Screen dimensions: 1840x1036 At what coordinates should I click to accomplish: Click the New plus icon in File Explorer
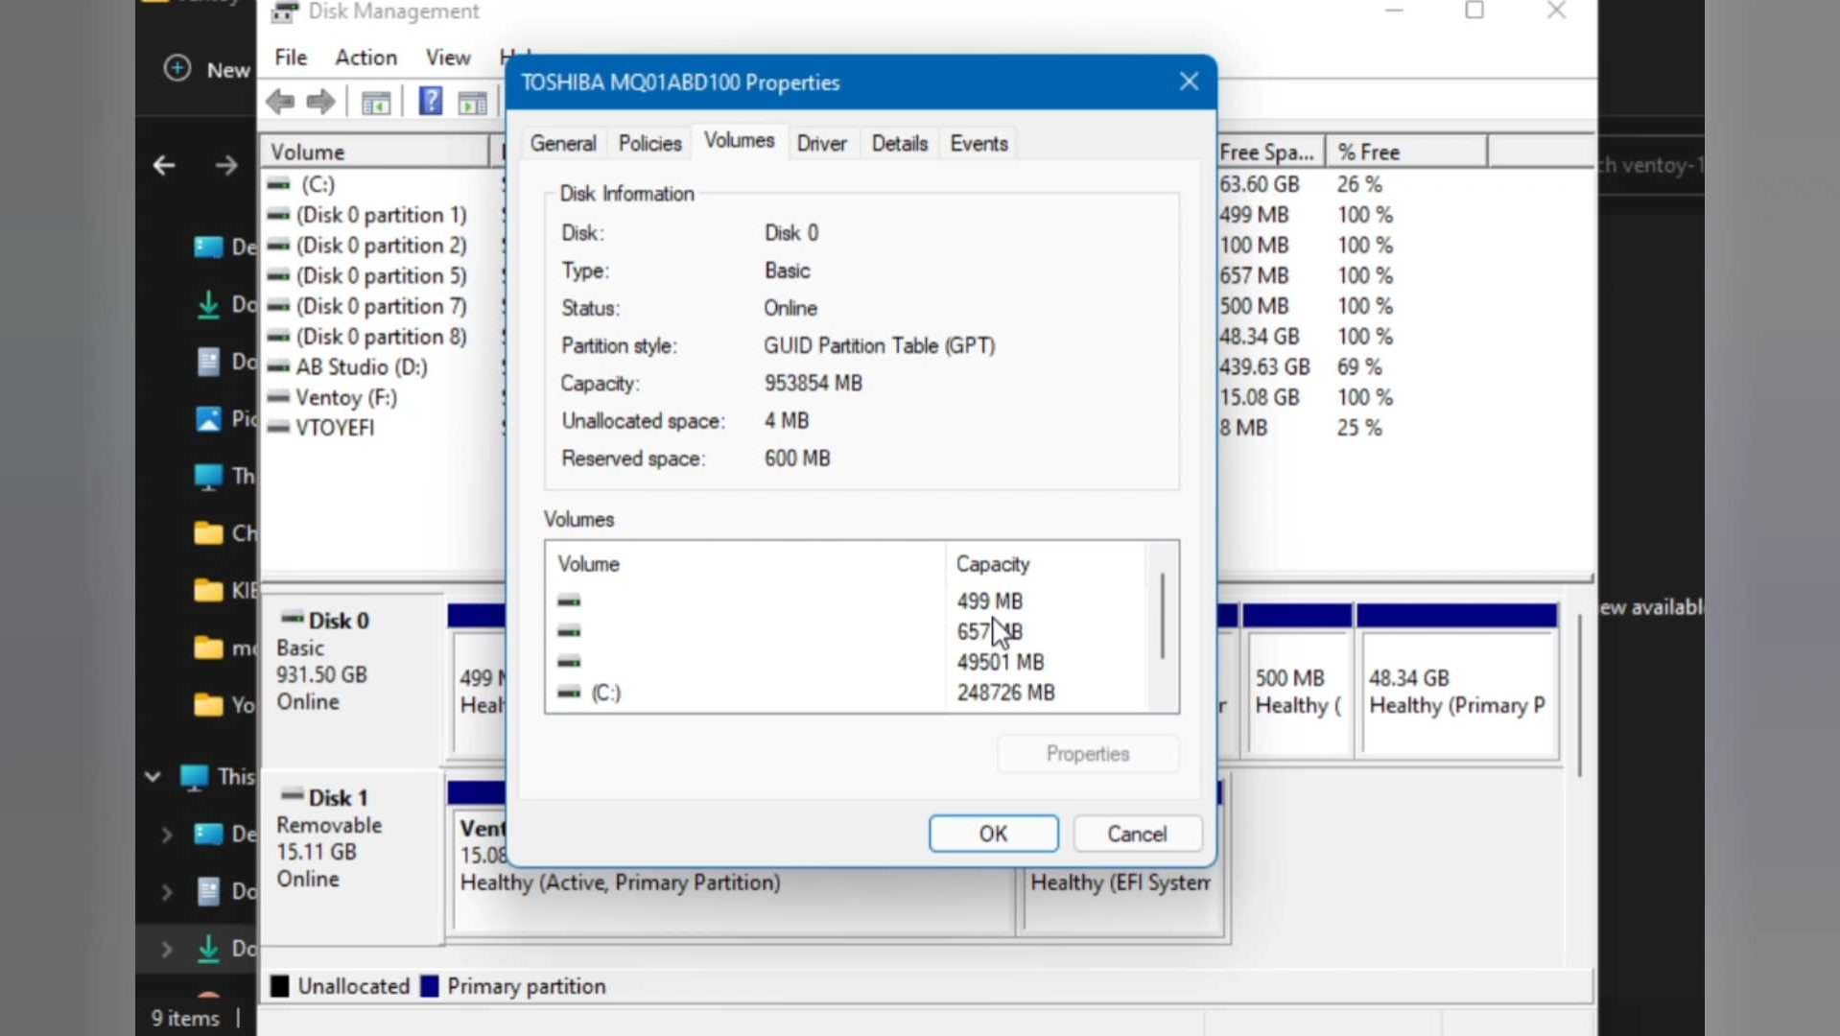177,68
